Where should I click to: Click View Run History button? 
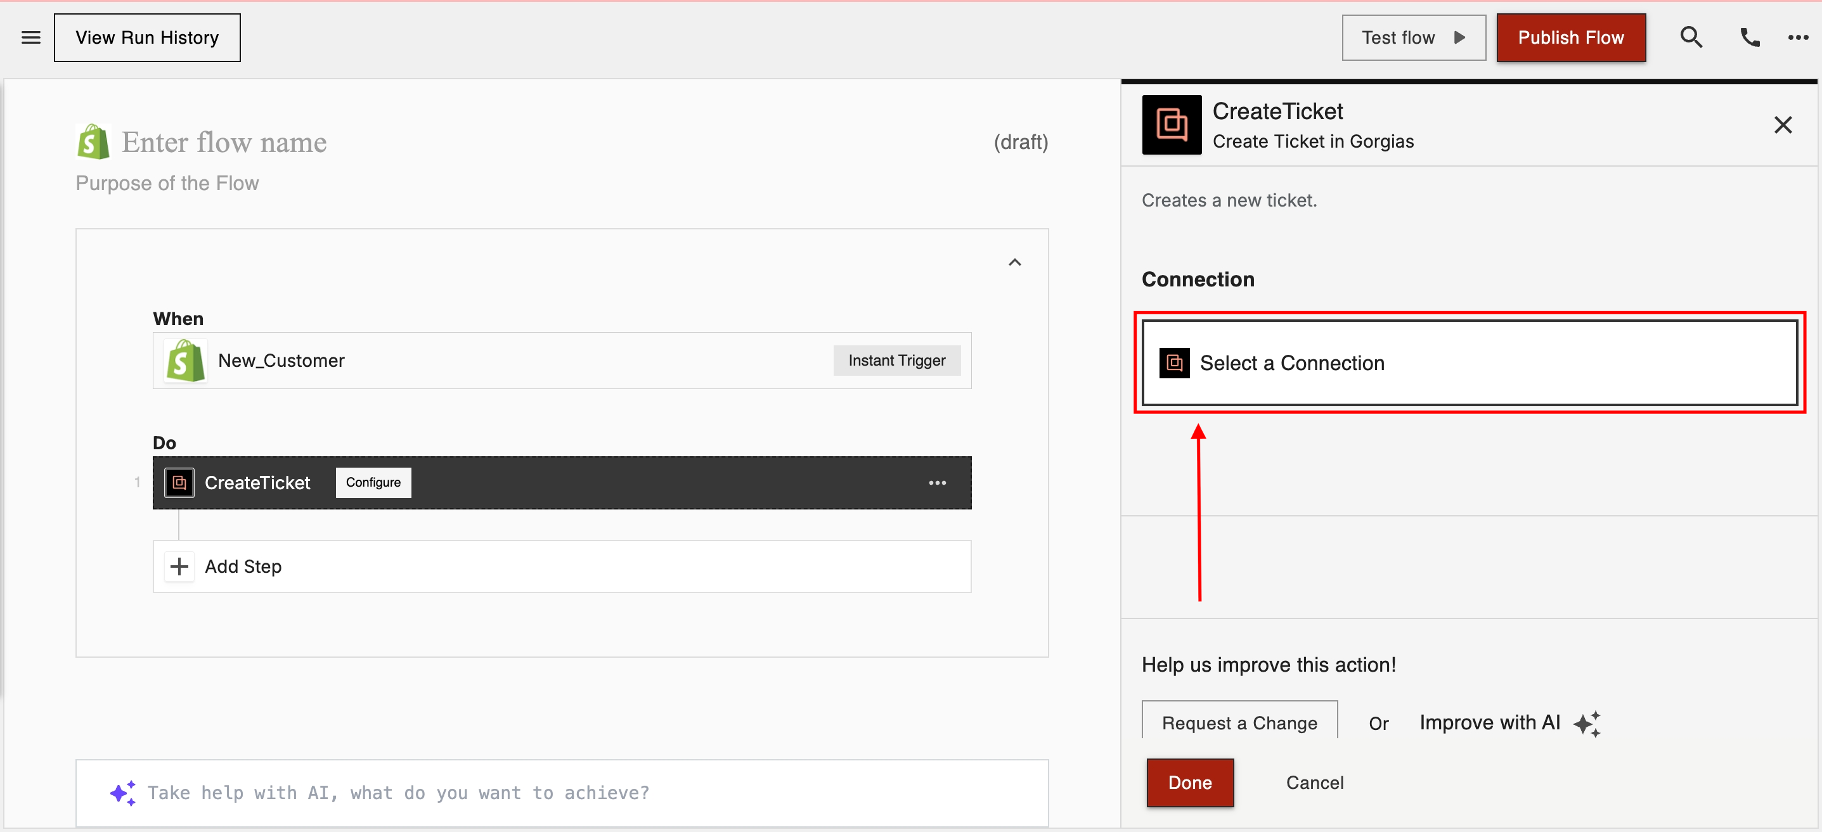[x=147, y=37]
